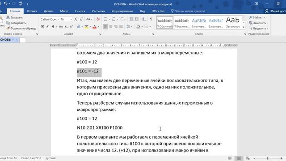Switch to the Дизайн ribbon tab
Image resolution: width=286 pixels, height=161 pixels.
pyautogui.click(x=49, y=11)
